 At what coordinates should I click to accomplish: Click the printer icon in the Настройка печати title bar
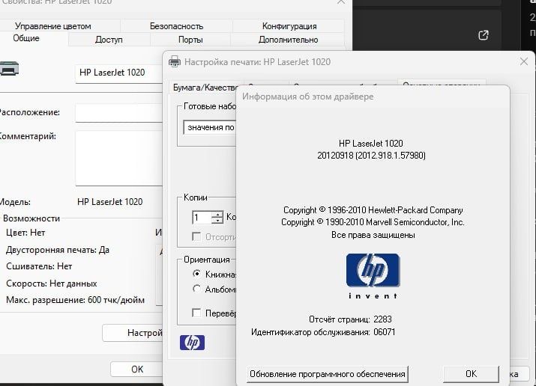pos(175,61)
